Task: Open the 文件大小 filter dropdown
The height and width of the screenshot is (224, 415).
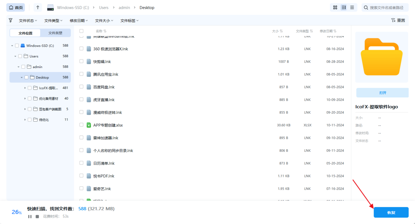Action: [x=104, y=21]
